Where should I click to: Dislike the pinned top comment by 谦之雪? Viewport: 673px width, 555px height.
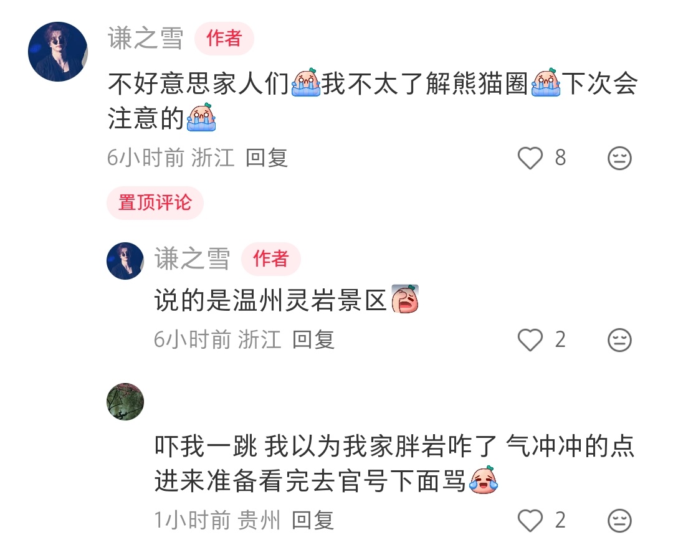click(619, 158)
